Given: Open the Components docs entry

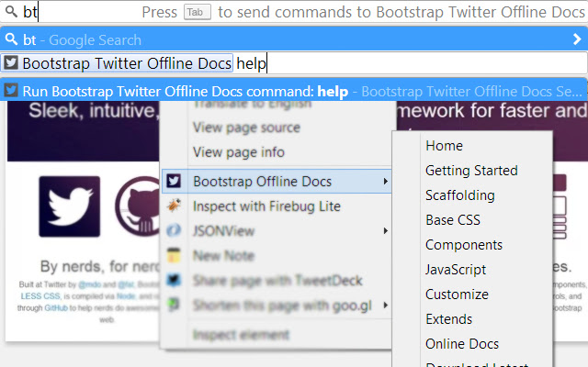Looking at the screenshot, I should (x=464, y=245).
